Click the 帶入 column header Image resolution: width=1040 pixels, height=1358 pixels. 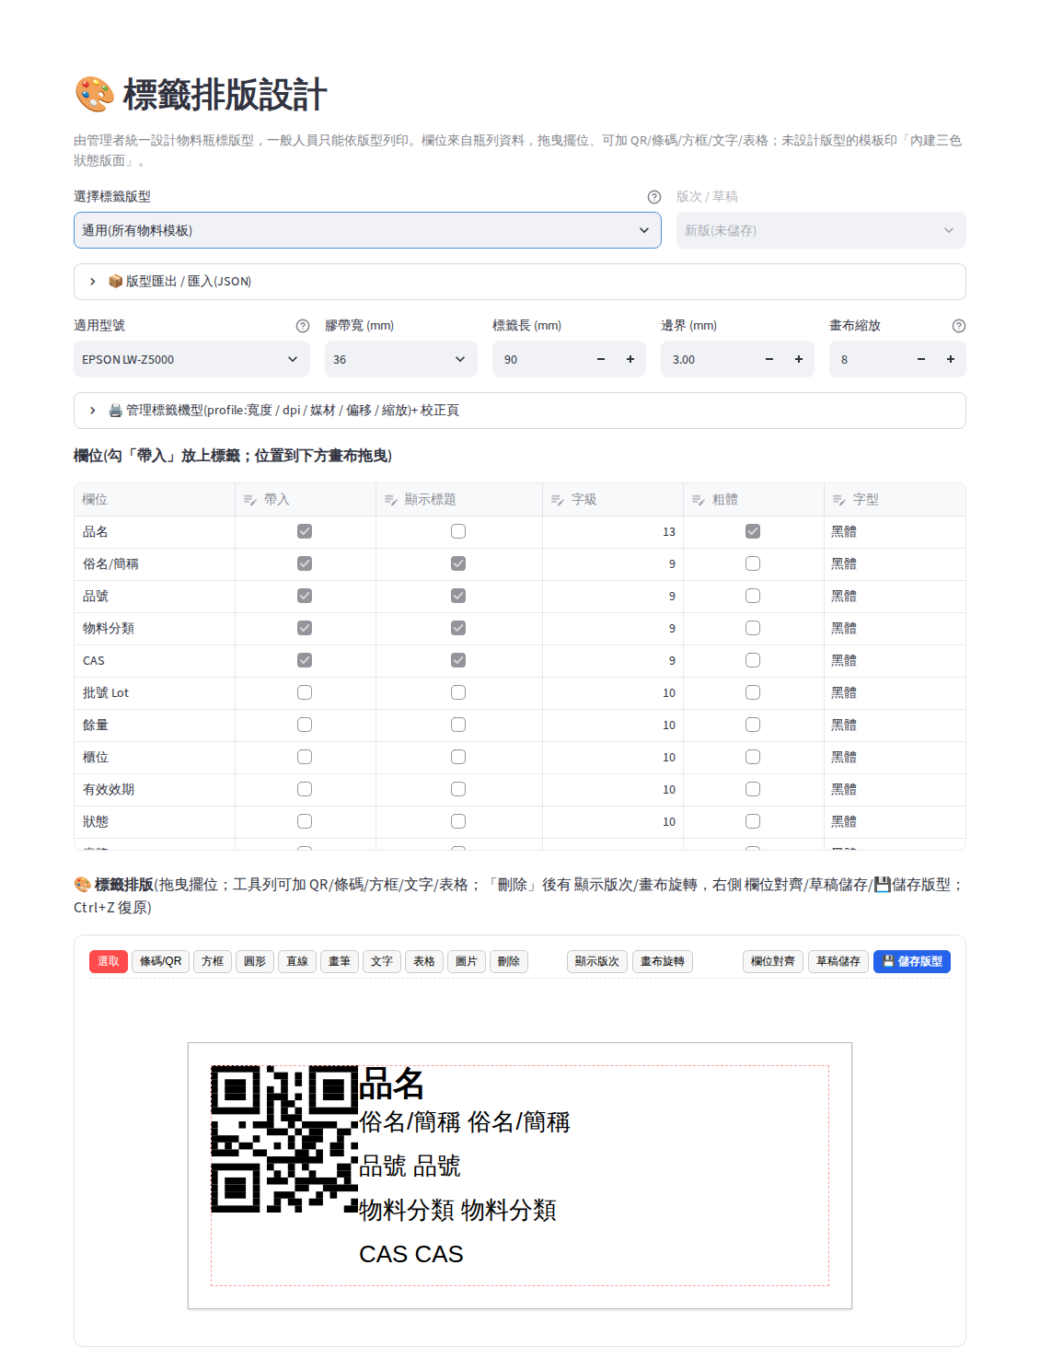point(306,499)
